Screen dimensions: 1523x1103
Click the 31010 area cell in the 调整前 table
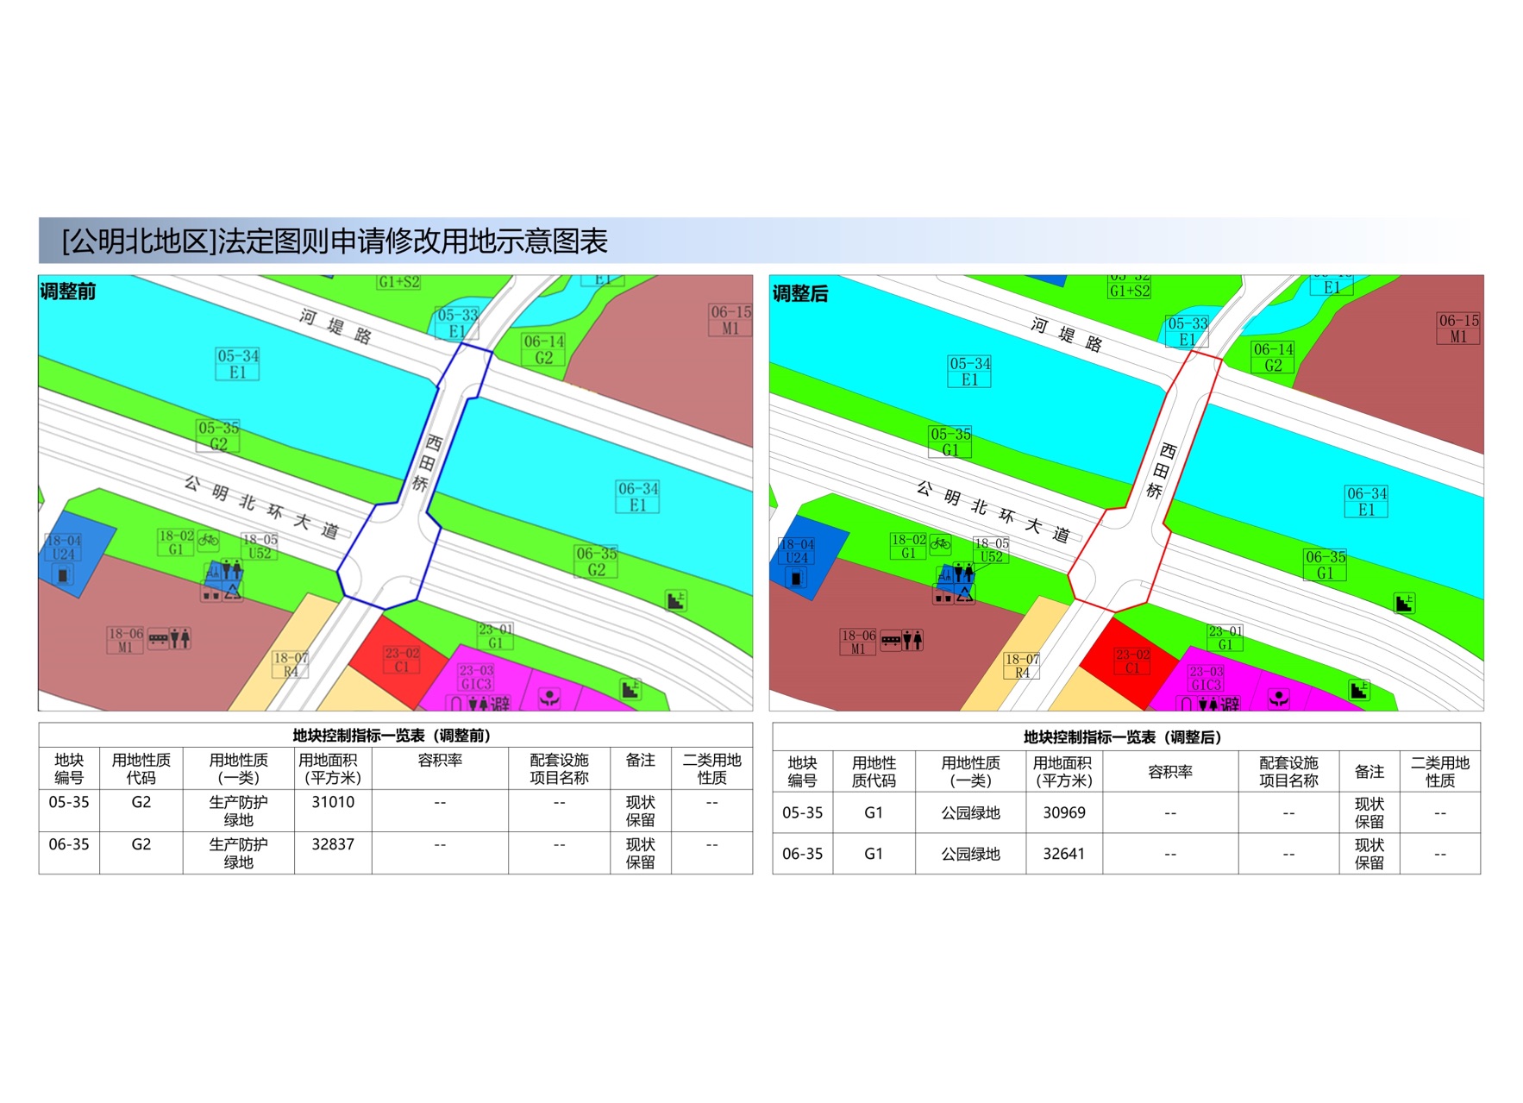click(333, 803)
